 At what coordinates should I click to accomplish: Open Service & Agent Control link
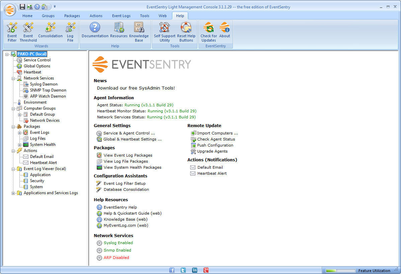tap(129, 133)
